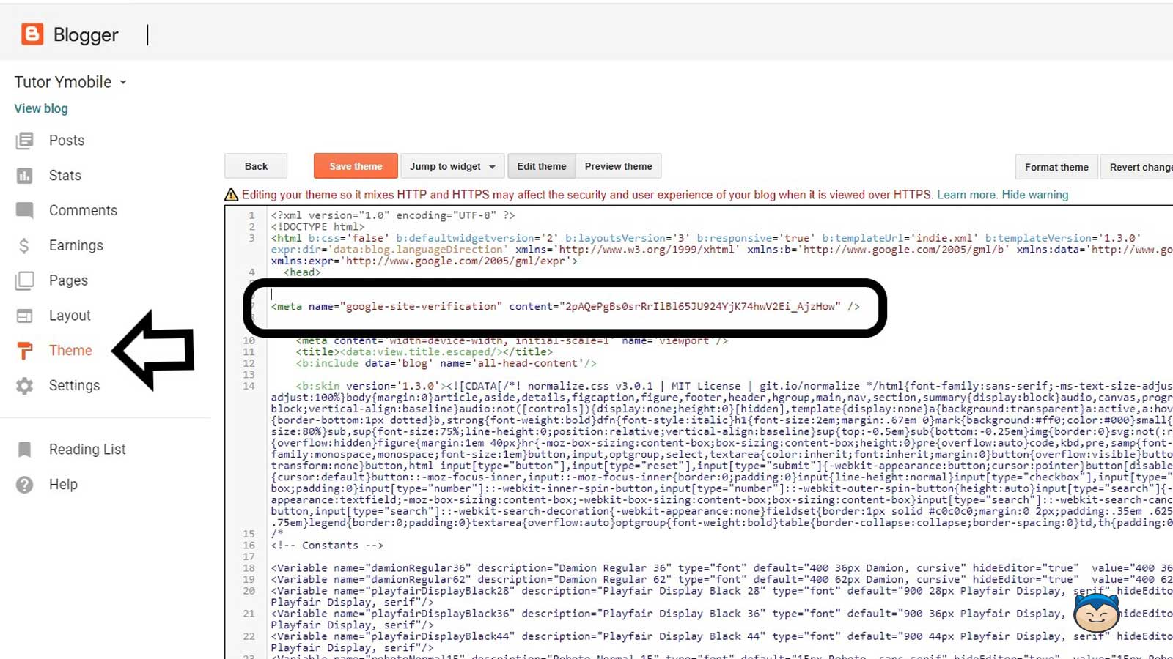The width and height of the screenshot is (1173, 659).
Task: Open the Posts icon in sidebar
Action: (24, 141)
